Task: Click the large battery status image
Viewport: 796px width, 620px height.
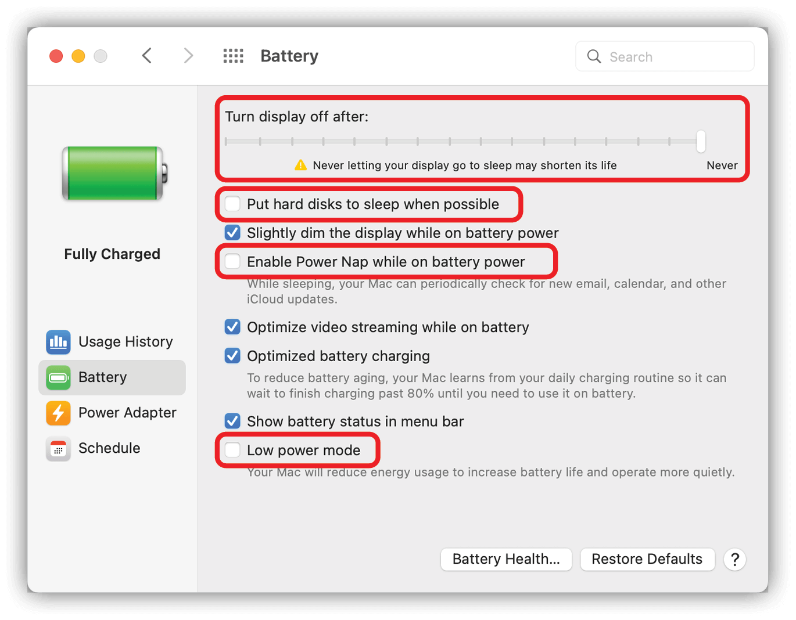Action: pyautogui.click(x=114, y=173)
